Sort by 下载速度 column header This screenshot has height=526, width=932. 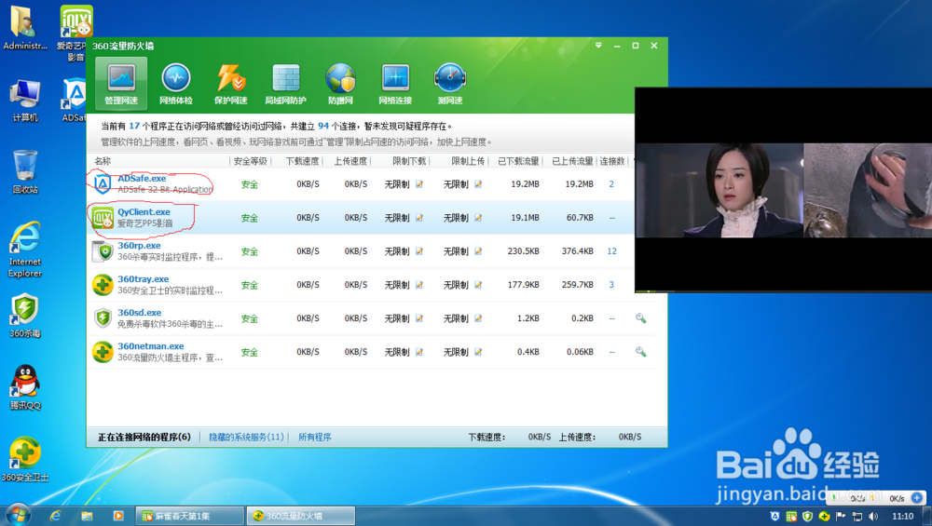[303, 161]
